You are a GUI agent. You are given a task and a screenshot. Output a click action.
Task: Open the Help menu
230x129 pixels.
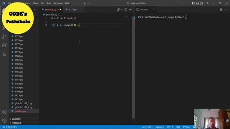click(68, 3)
